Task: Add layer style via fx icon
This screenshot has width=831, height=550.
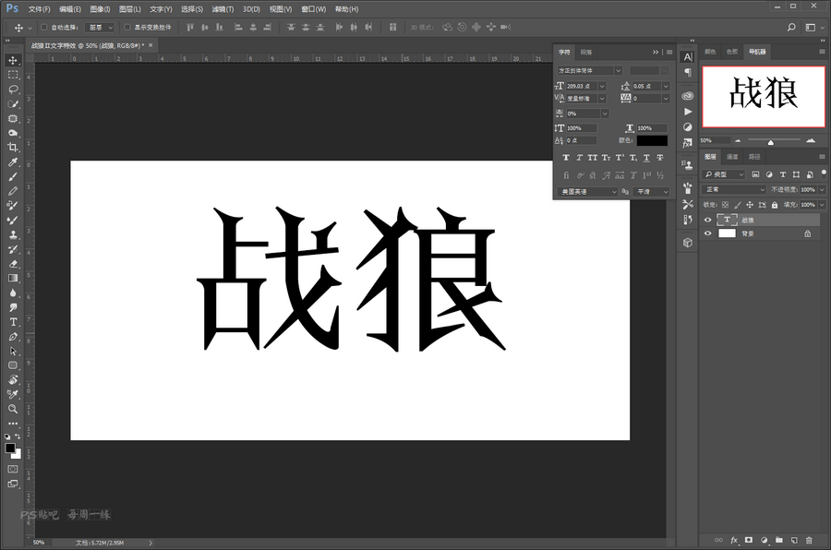Action: [x=734, y=540]
